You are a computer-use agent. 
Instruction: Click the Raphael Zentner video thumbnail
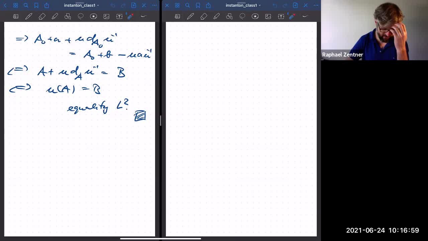tap(374, 30)
